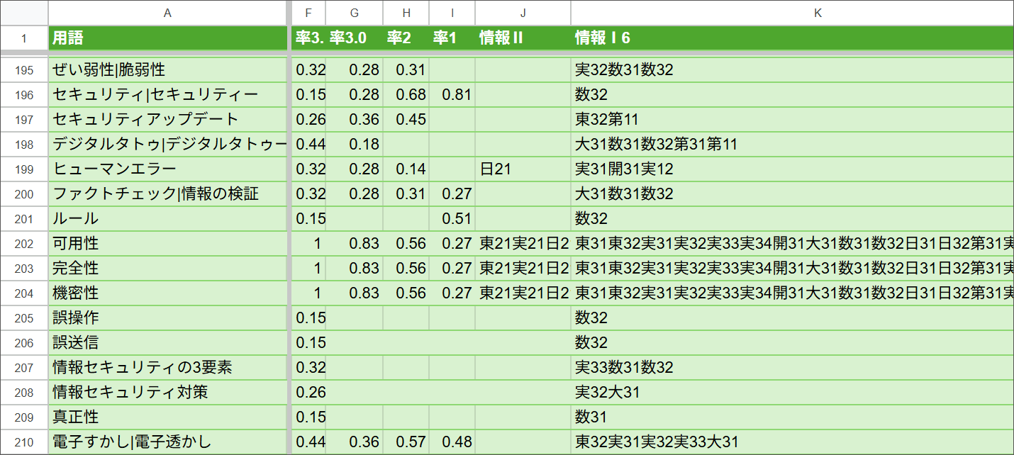1014x455 pixels.
Task: Select column K header
Action: [x=792, y=13]
